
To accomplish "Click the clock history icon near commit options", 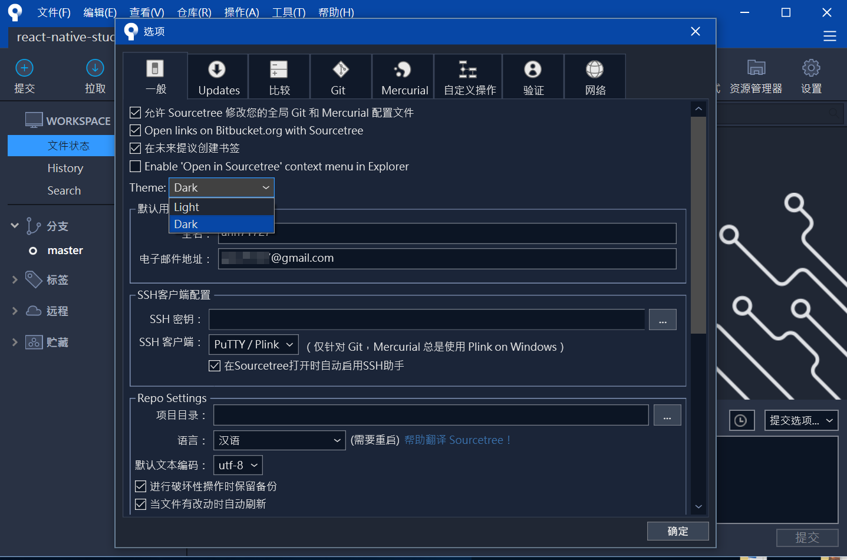I will (741, 420).
